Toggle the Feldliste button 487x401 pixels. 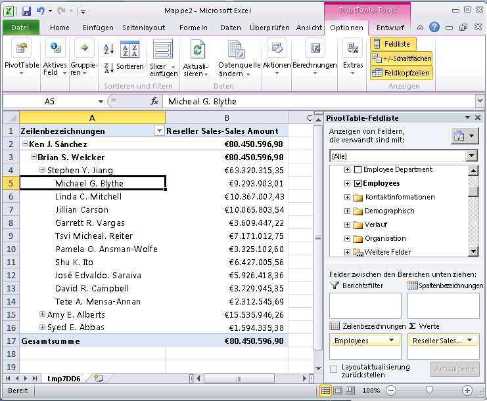[x=392, y=44]
